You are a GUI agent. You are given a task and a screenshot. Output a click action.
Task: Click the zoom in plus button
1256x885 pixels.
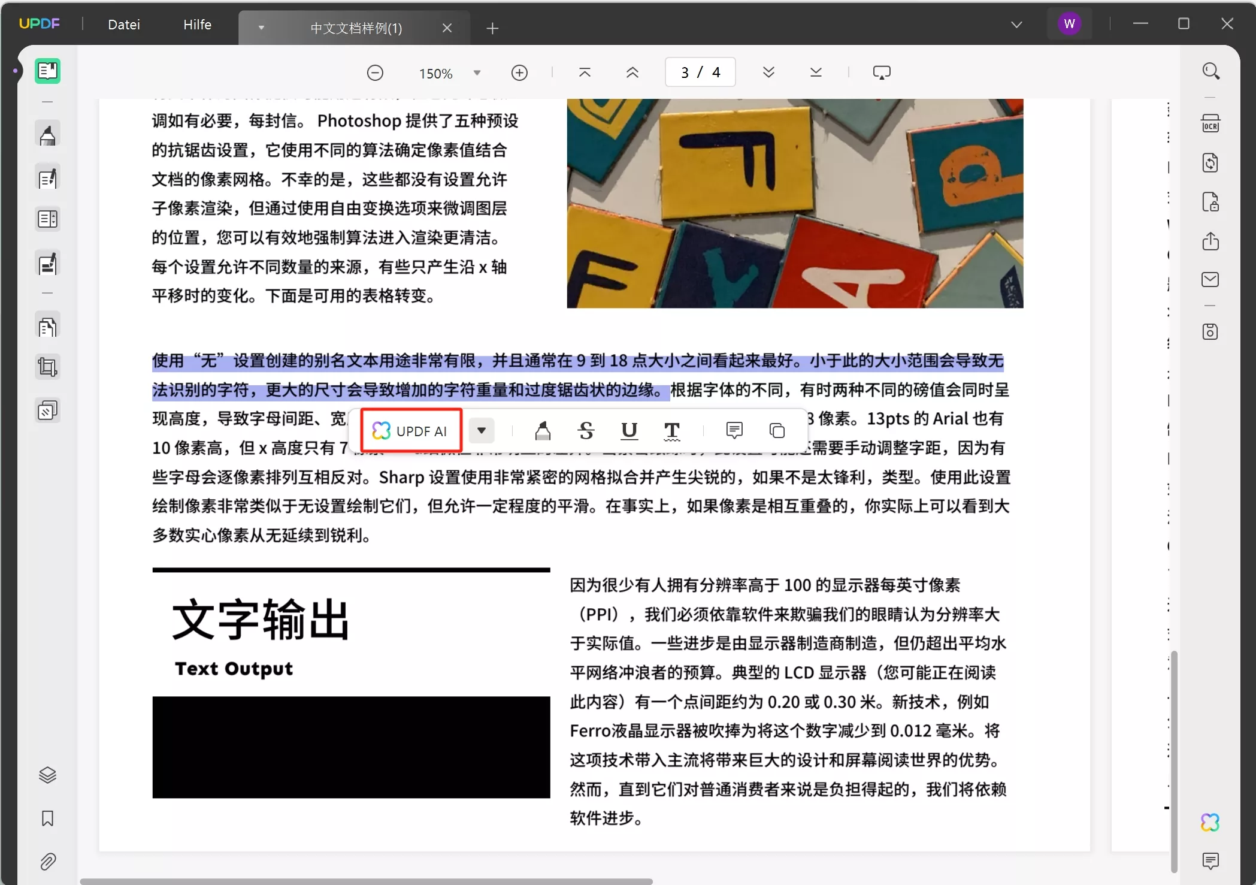click(519, 73)
